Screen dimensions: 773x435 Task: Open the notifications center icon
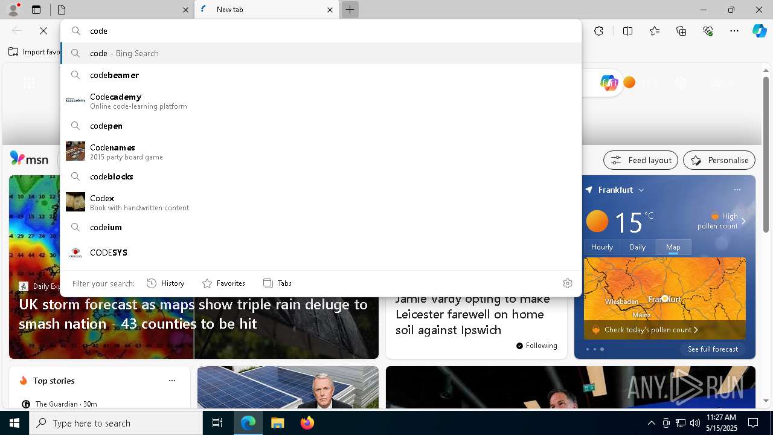pyautogui.click(x=753, y=423)
